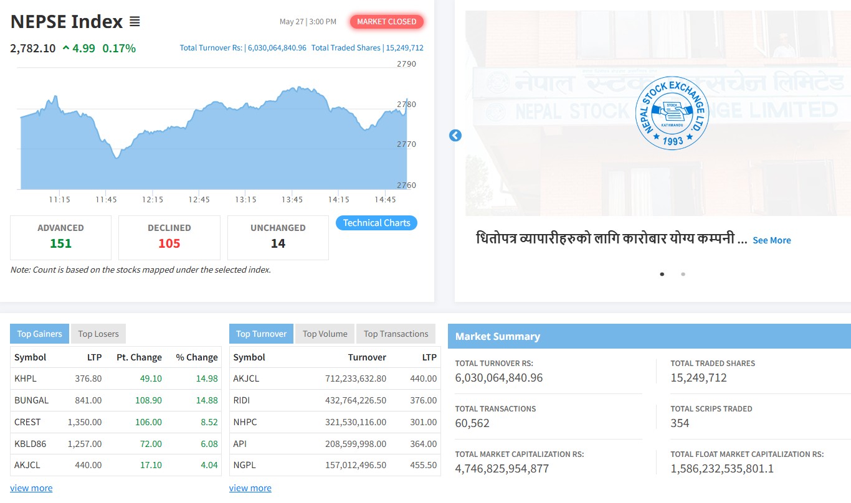Click the NEPSE Index heading
851x503 pixels.
click(x=67, y=22)
